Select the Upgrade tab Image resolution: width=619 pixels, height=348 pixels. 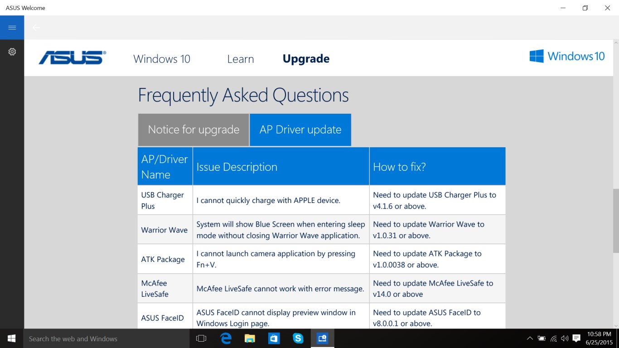306,59
